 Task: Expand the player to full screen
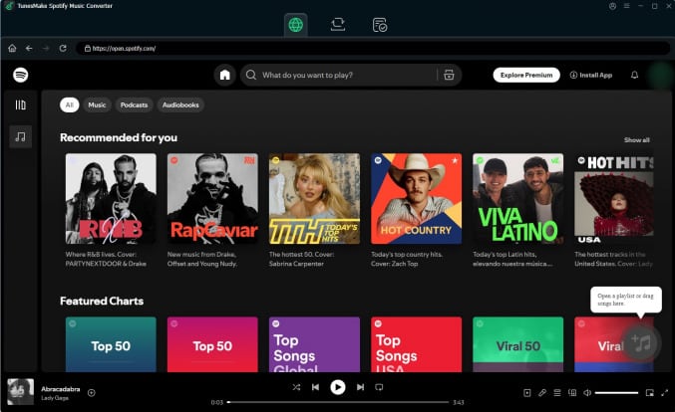tap(663, 393)
